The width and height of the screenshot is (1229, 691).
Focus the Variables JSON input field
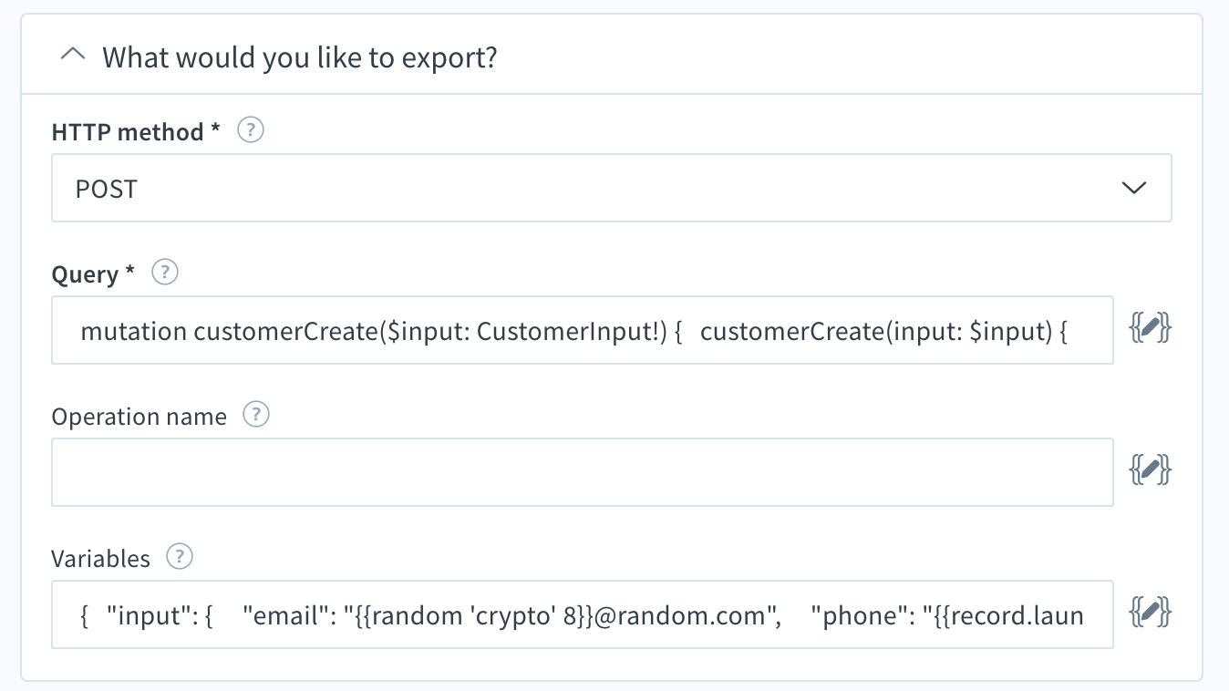coord(583,614)
